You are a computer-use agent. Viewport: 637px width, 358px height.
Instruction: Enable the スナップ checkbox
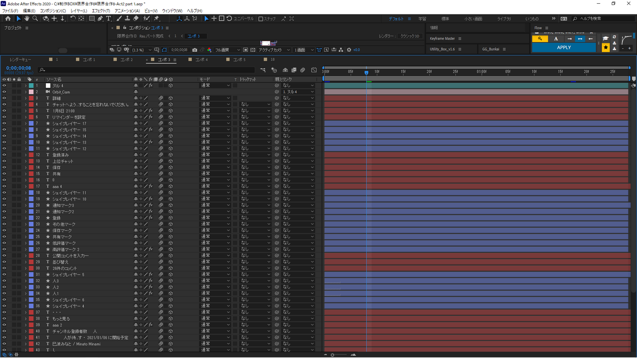pos(261,19)
